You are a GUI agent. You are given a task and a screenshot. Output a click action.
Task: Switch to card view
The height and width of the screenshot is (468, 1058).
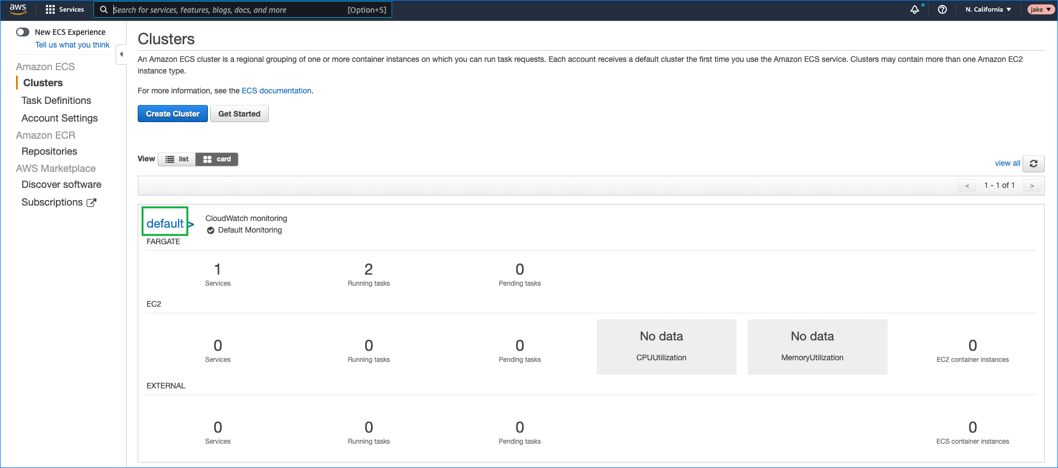pyautogui.click(x=217, y=159)
